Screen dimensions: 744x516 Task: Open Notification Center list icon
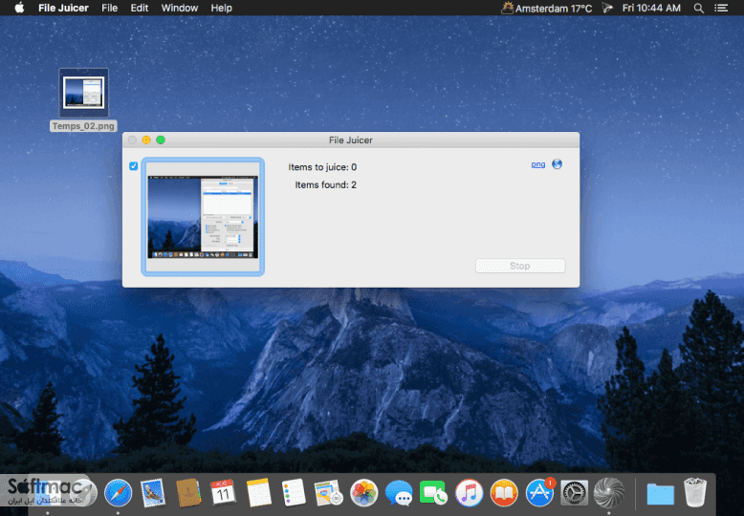(x=721, y=8)
